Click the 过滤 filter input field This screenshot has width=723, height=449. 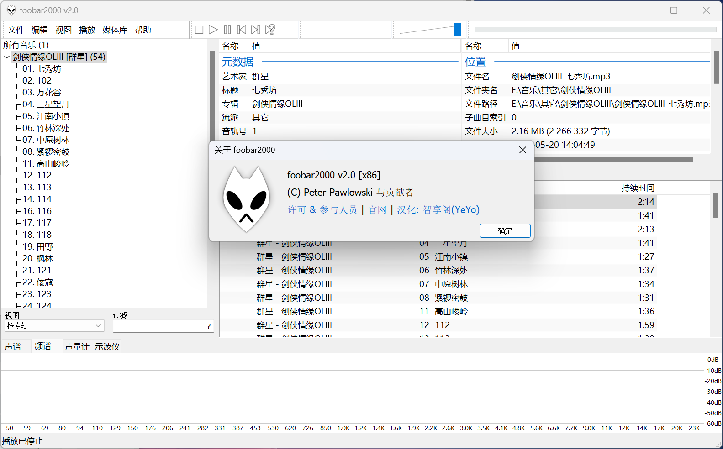pos(158,326)
